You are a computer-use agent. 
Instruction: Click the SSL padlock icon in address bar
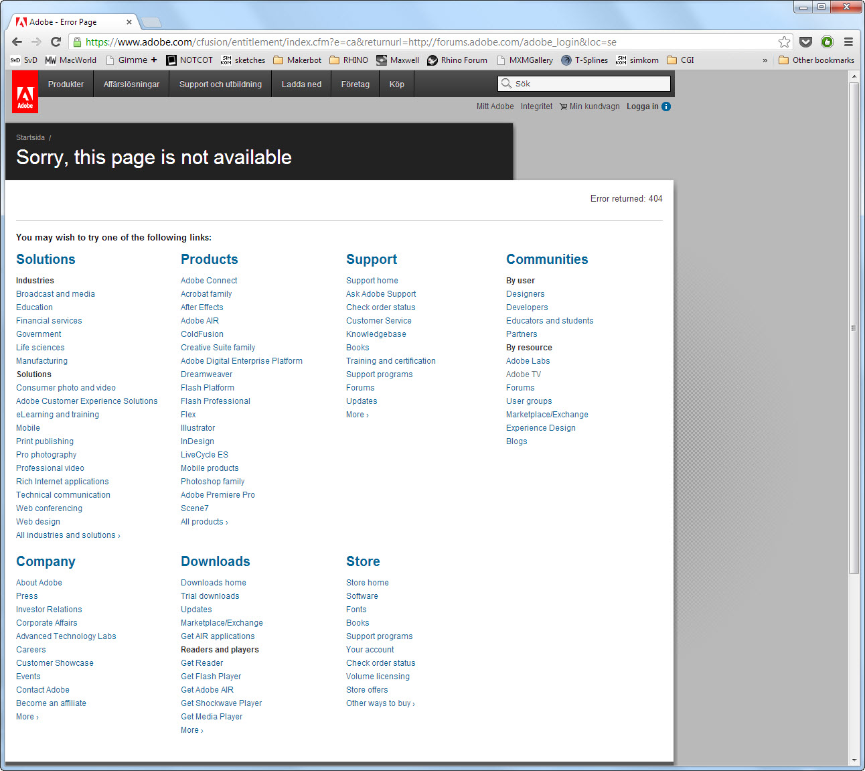77,42
